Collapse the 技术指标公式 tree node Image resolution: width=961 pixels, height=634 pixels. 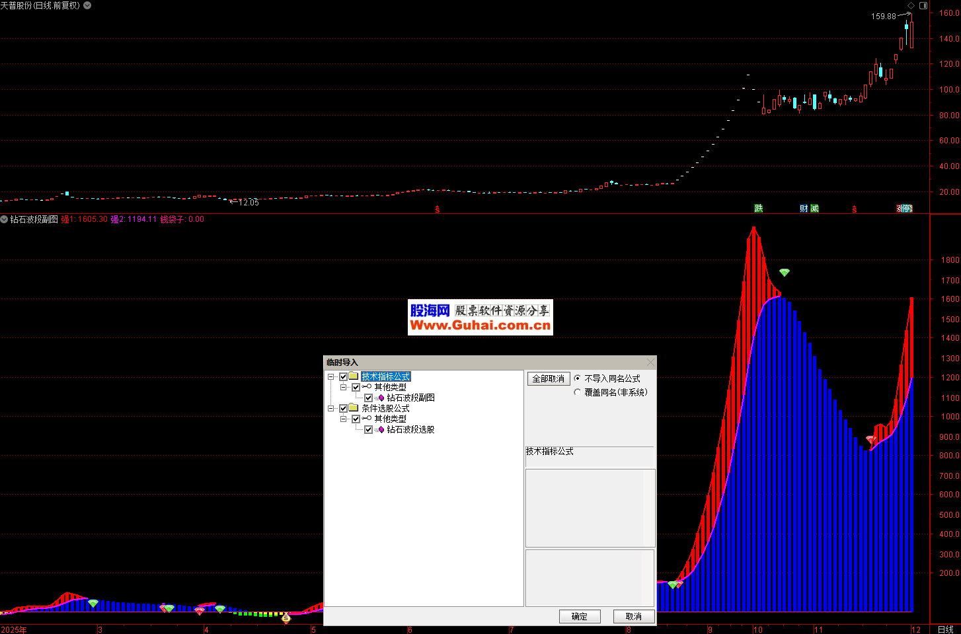[330, 376]
